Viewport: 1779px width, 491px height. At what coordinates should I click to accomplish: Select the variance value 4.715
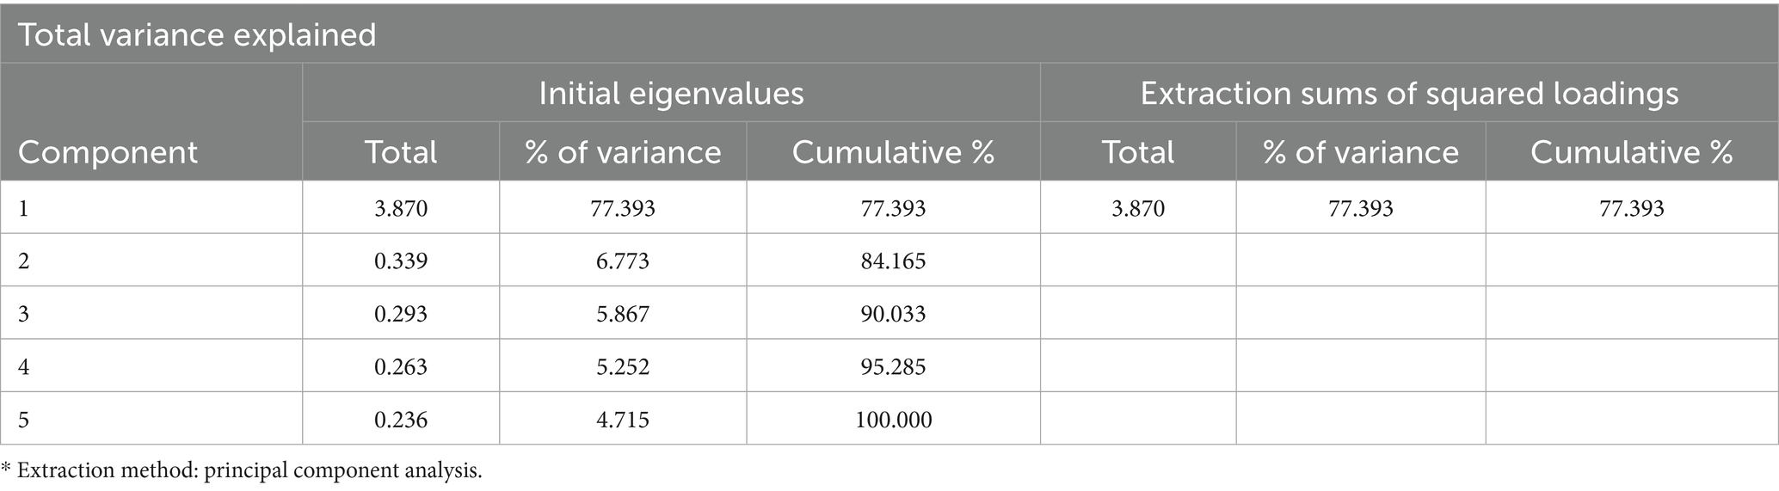623,420
